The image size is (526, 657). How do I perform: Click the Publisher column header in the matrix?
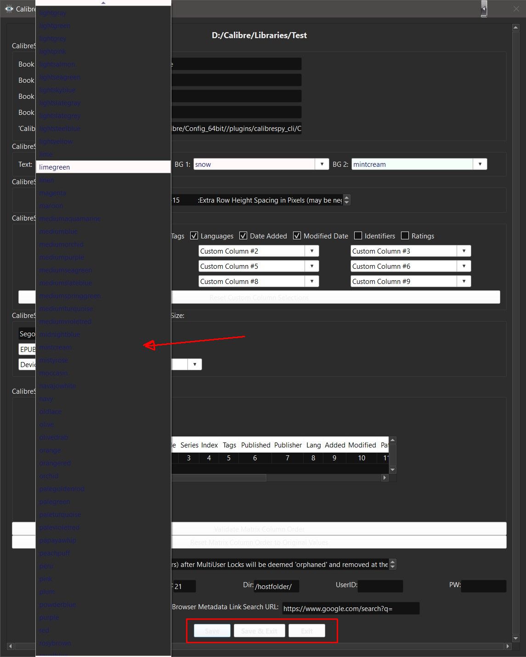click(288, 445)
